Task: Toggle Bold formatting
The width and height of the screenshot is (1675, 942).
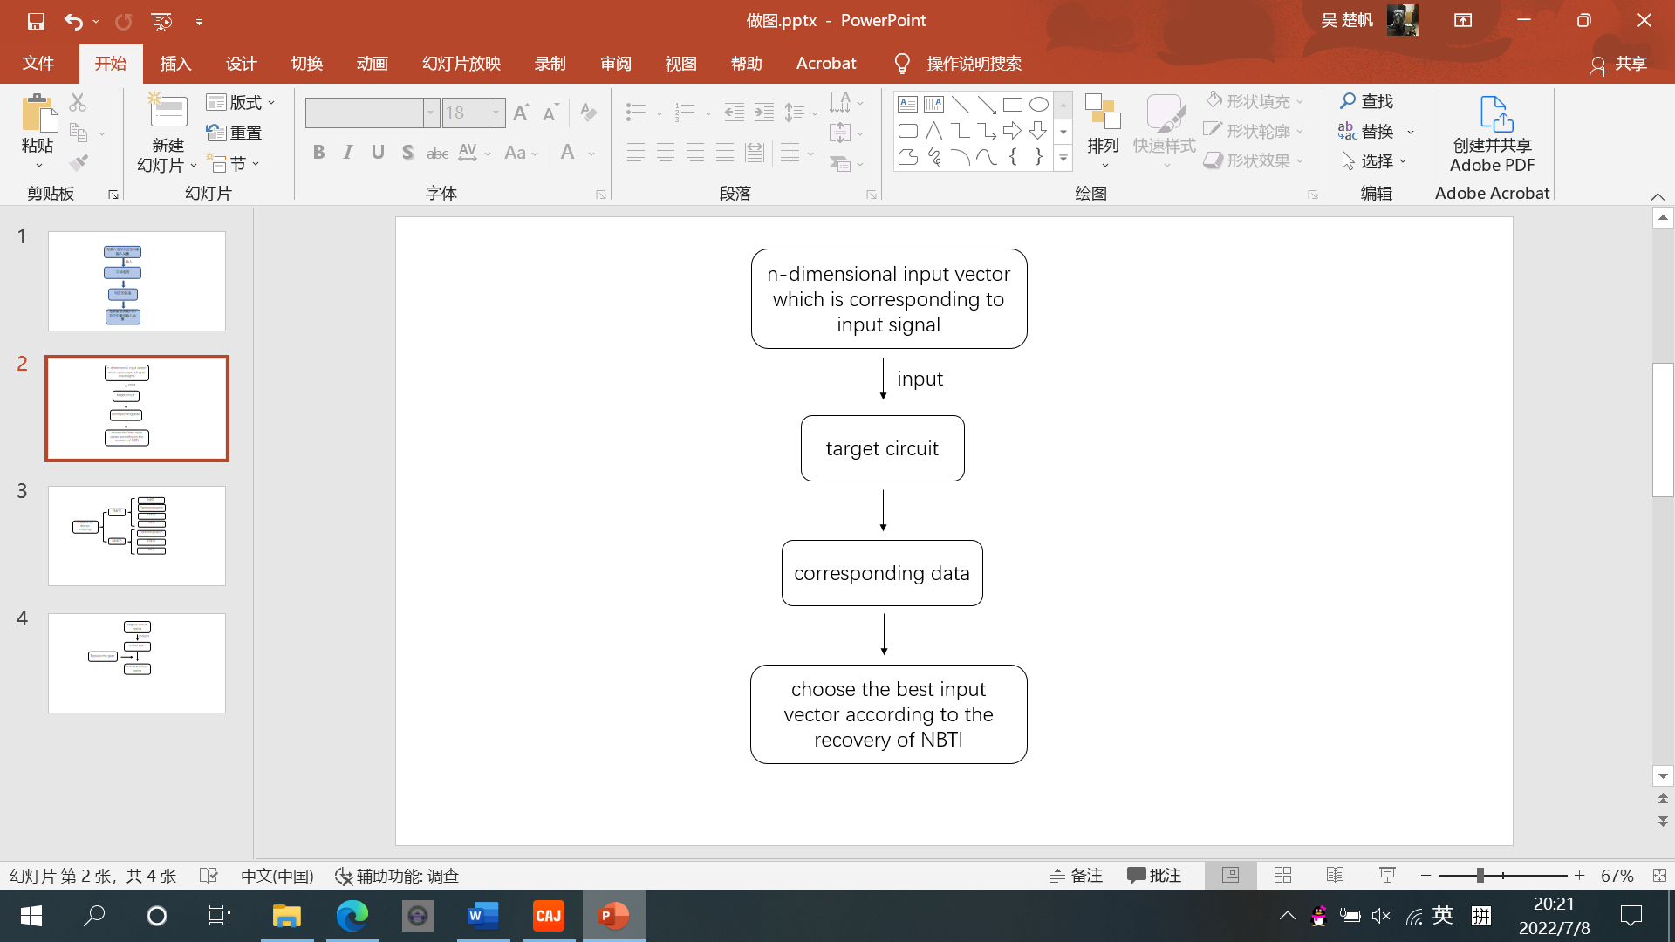Action: coord(318,153)
